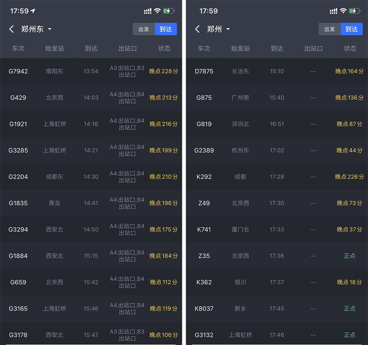Tap battery icon in right status bar
The height and width of the screenshot is (345, 368).
pos(355,11)
